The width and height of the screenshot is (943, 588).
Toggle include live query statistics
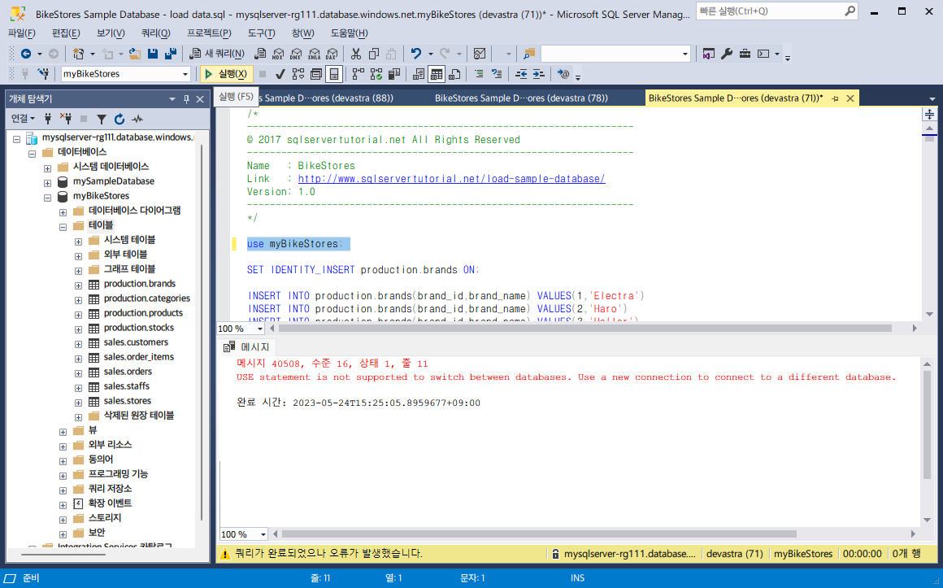click(376, 74)
